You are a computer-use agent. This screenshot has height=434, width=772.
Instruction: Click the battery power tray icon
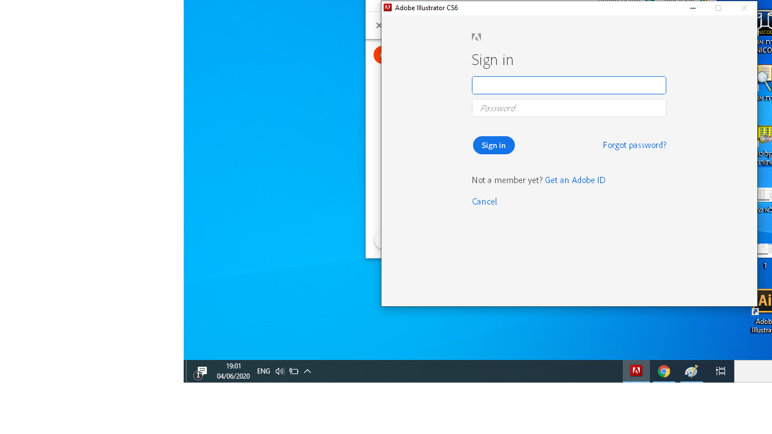point(294,371)
